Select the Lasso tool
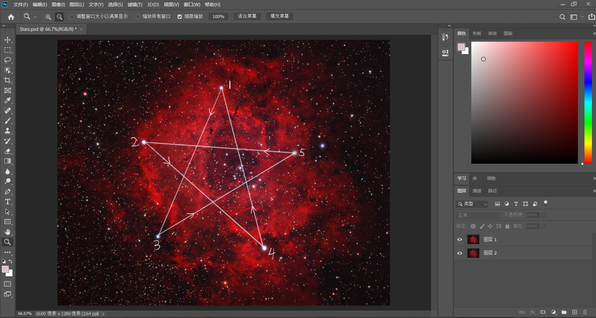Viewport: 596px width, 318px height. (x=8, y=60)
